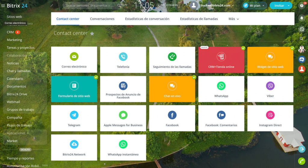Screen dimensions: 308x168
Task: Switch to the Conversaciones tab
Action: pyautogui.click(x=102, y=19)
